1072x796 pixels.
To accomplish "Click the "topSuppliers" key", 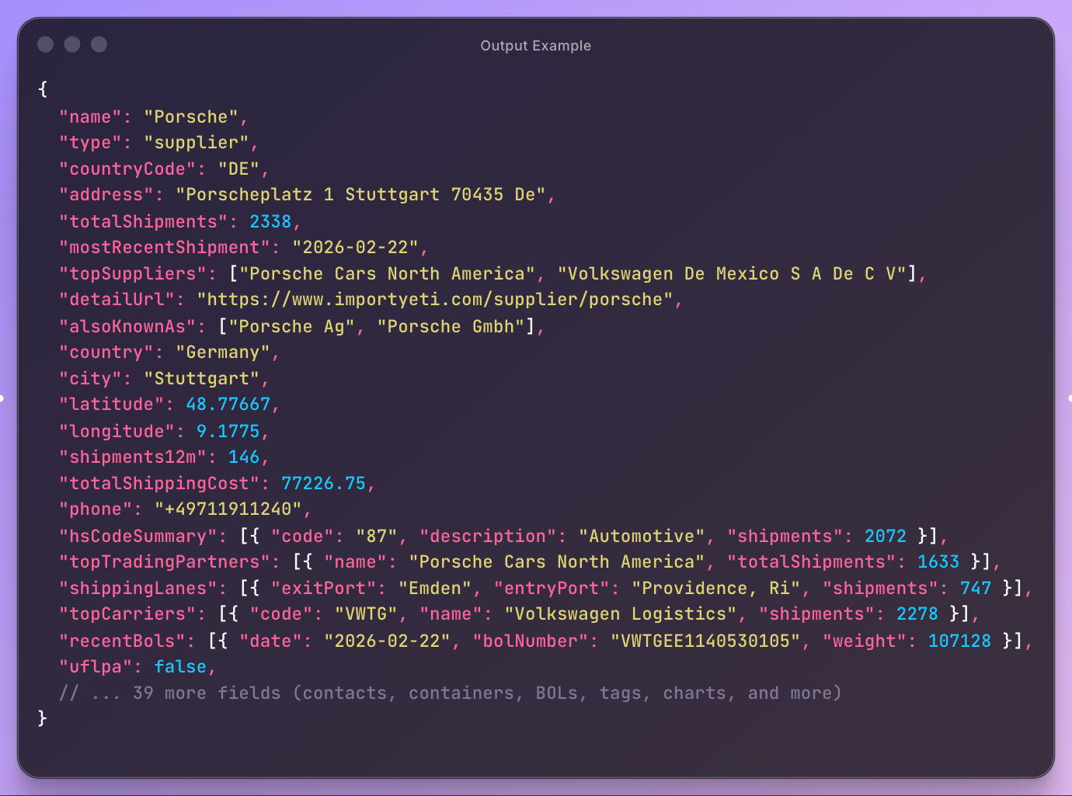I will coord(132,274).
